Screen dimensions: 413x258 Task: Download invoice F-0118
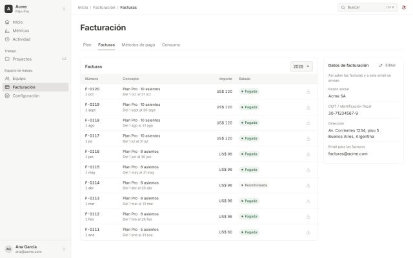pyautogui.click(x=308, y=123)
